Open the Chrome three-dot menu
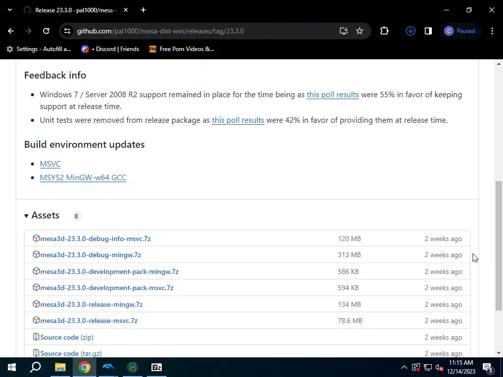The width and height of the screenshot is (503, 377). coord(492,31)
